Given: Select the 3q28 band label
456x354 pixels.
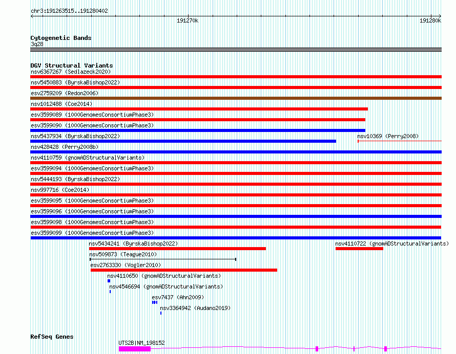Looking at the screenshot, I should pyautogui.click(x=37, y=44).
